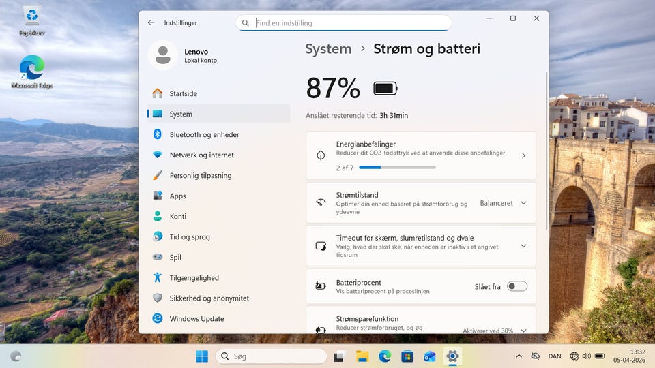Click System breadcrumb link
This screenshot has width=655, height=368.
[x=328, y=49]
